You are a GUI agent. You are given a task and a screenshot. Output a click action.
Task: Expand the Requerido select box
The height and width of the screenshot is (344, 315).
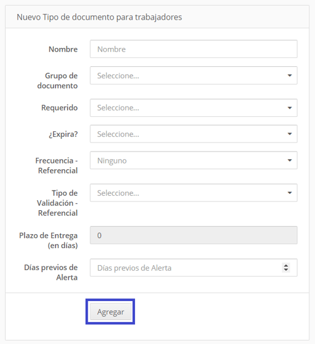click(x=193, y=108)
